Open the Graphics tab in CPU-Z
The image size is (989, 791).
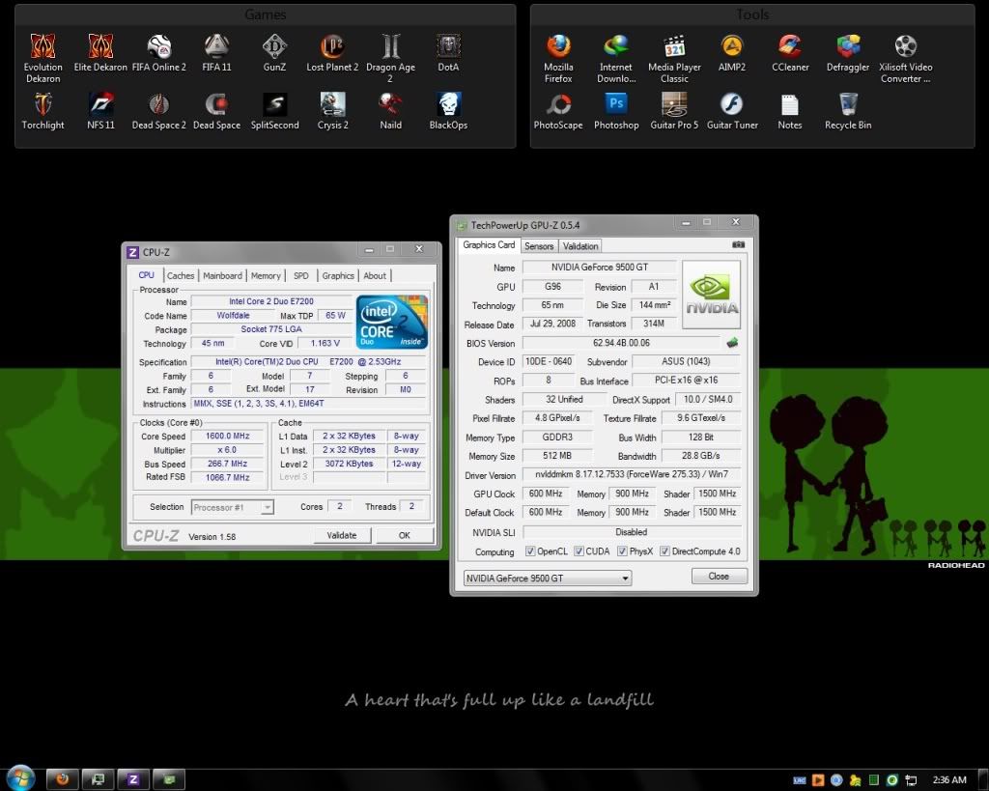[x=338, y=275]
